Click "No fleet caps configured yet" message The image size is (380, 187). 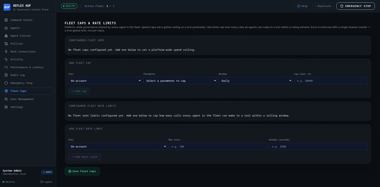(x=132, y=50)
